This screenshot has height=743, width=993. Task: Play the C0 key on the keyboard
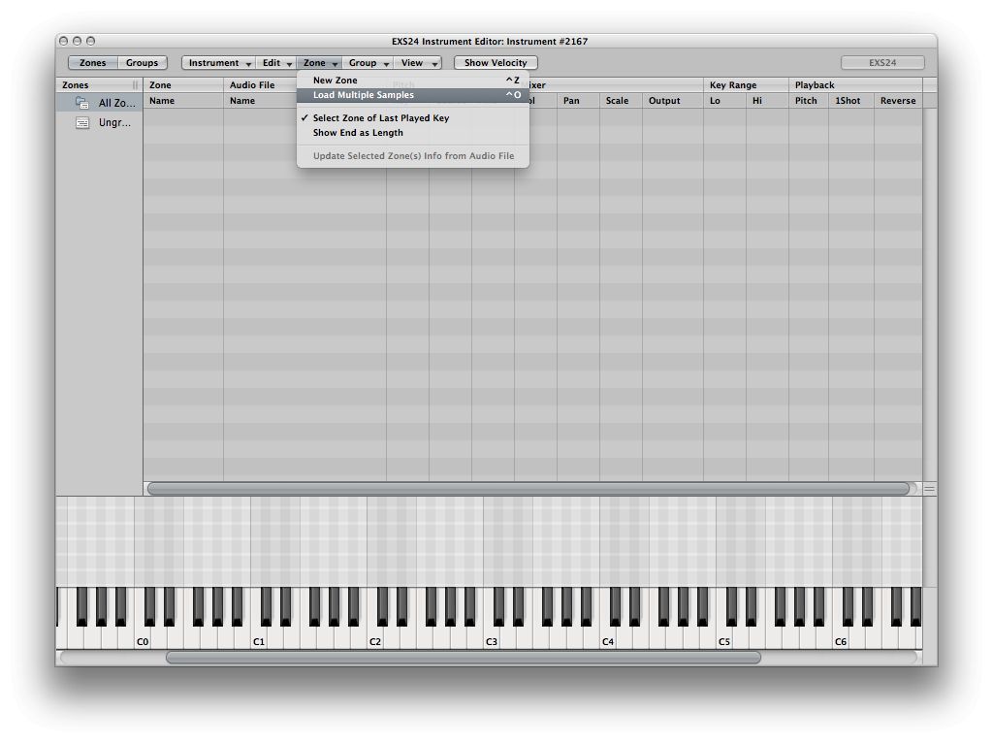tap(143, 638)
